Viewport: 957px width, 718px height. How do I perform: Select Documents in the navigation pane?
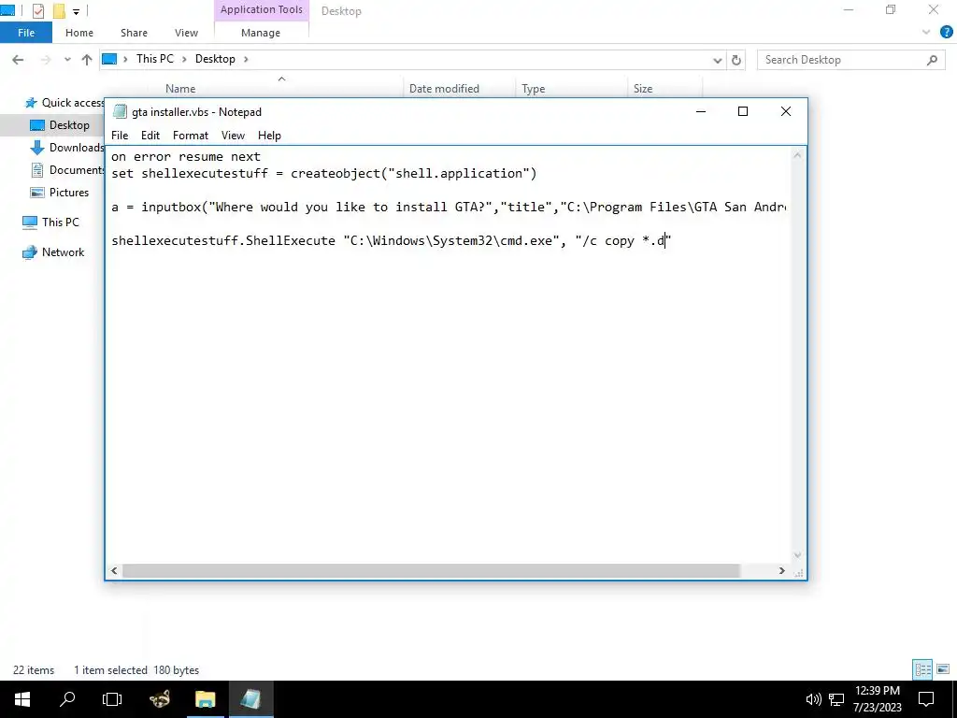tap(67, 170)
